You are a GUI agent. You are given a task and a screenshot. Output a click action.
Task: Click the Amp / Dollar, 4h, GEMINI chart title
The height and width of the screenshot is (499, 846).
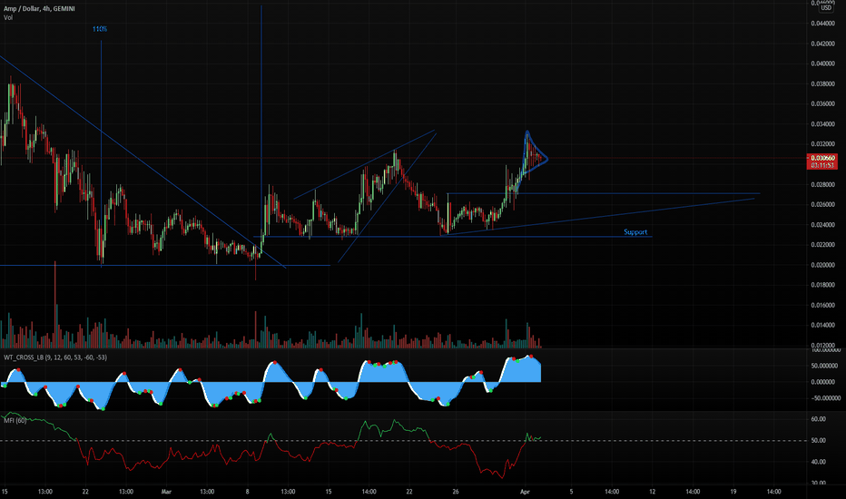click(39, 9)
